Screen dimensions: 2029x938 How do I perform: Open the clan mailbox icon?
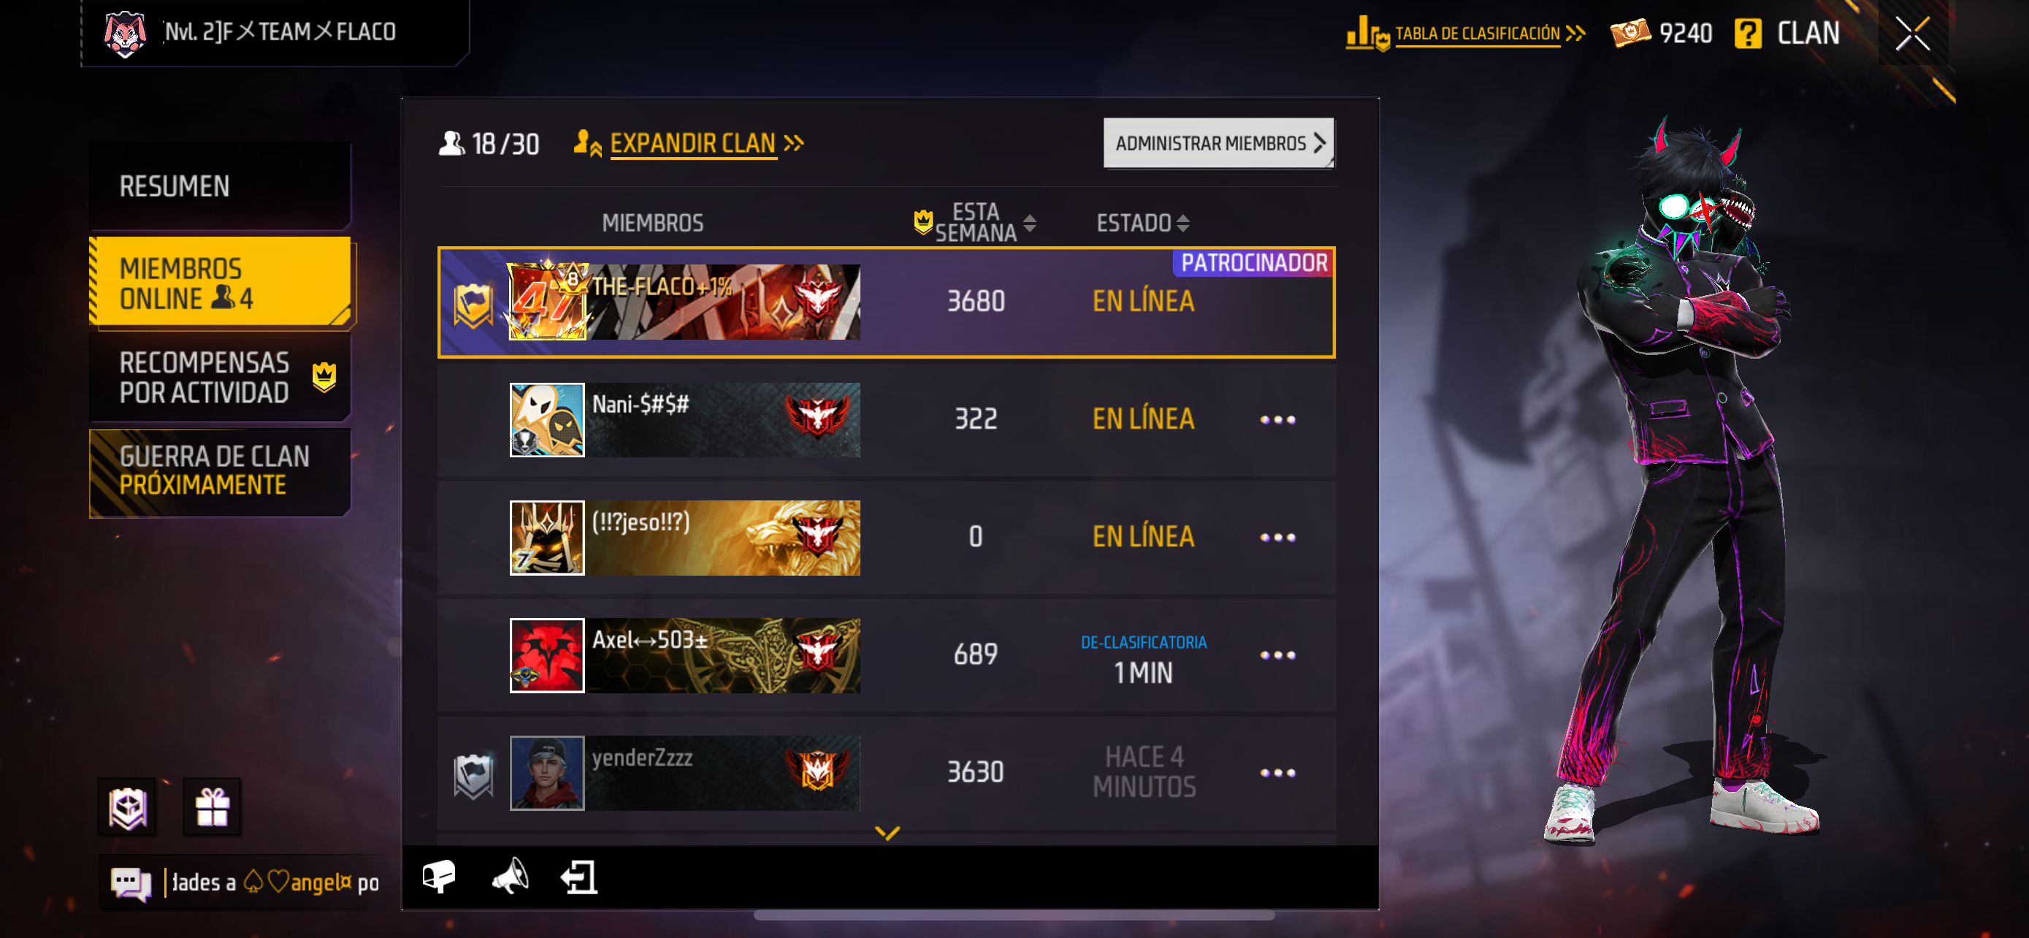[439, 876]
